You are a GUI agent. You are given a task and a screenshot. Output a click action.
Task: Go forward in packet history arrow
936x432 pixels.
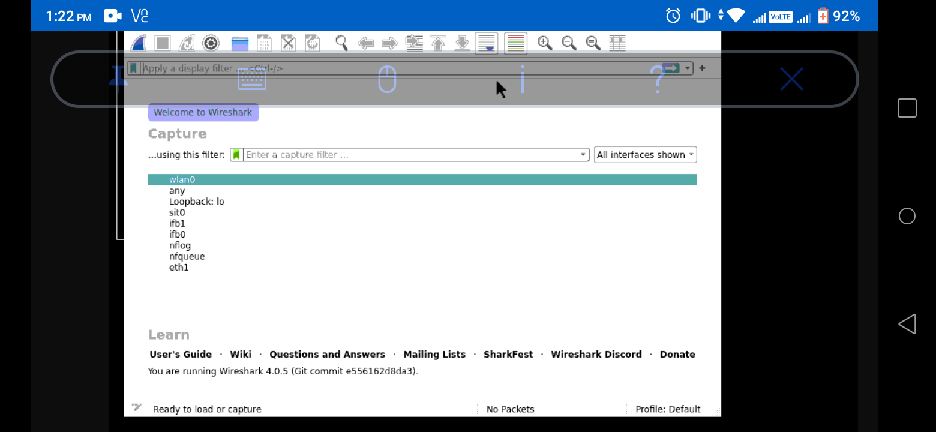click(390, 43)
